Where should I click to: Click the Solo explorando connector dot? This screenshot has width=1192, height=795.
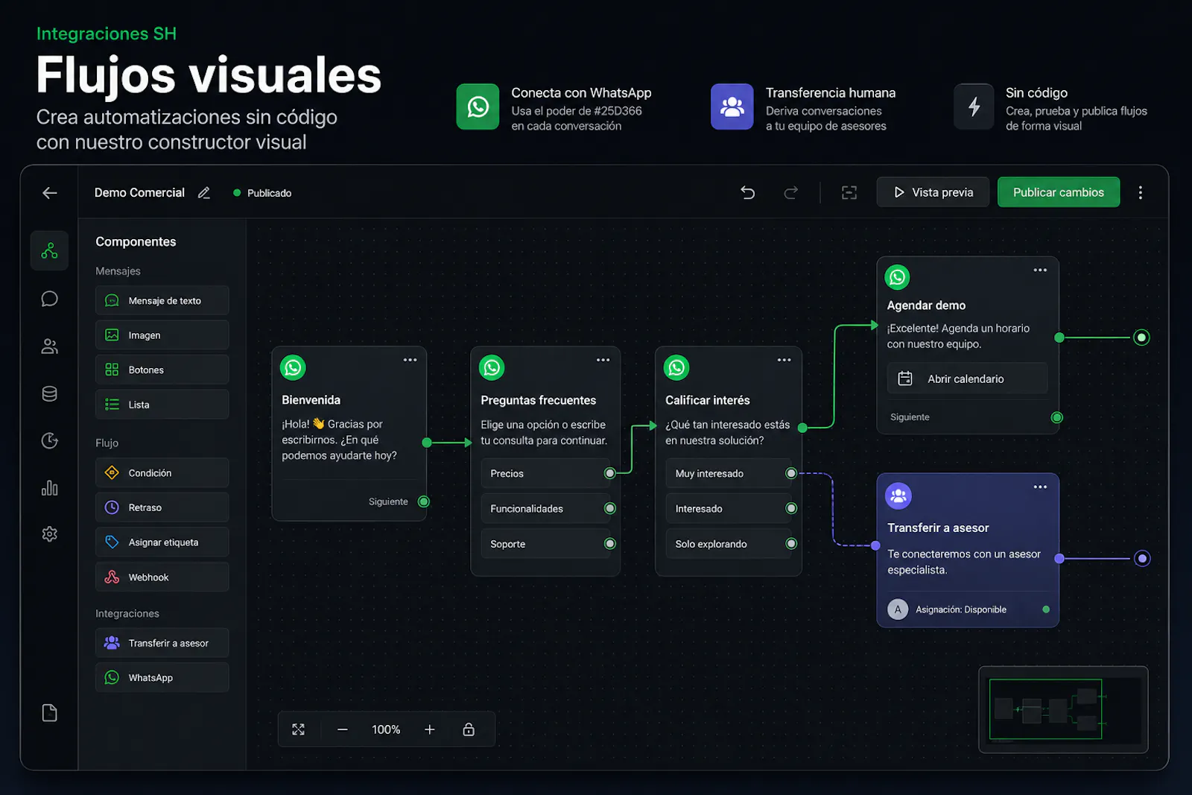coord(791,544)
